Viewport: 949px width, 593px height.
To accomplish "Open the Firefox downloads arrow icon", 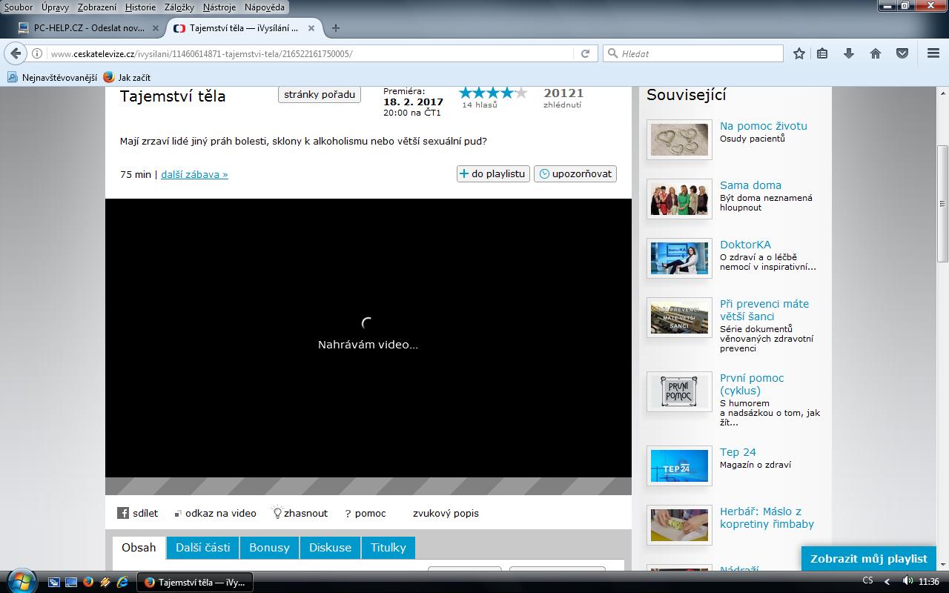I will (849, 53).
